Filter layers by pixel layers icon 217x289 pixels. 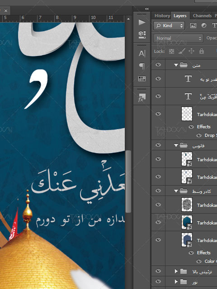point(193,25)
